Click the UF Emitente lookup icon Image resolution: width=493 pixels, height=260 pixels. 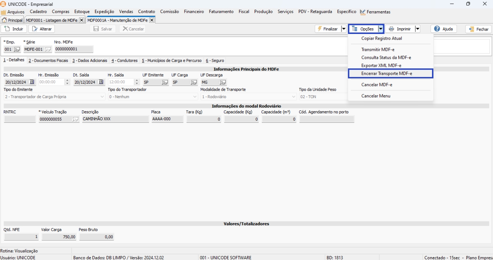coord(165,82)
